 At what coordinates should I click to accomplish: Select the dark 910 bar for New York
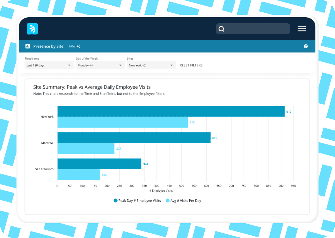click(x=170, y=111)
